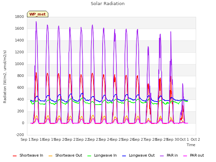This screenshot has width=216, height=162.
Task: Toggle the Shortwave Out legend entry
Action: click(x=65, y=155)
